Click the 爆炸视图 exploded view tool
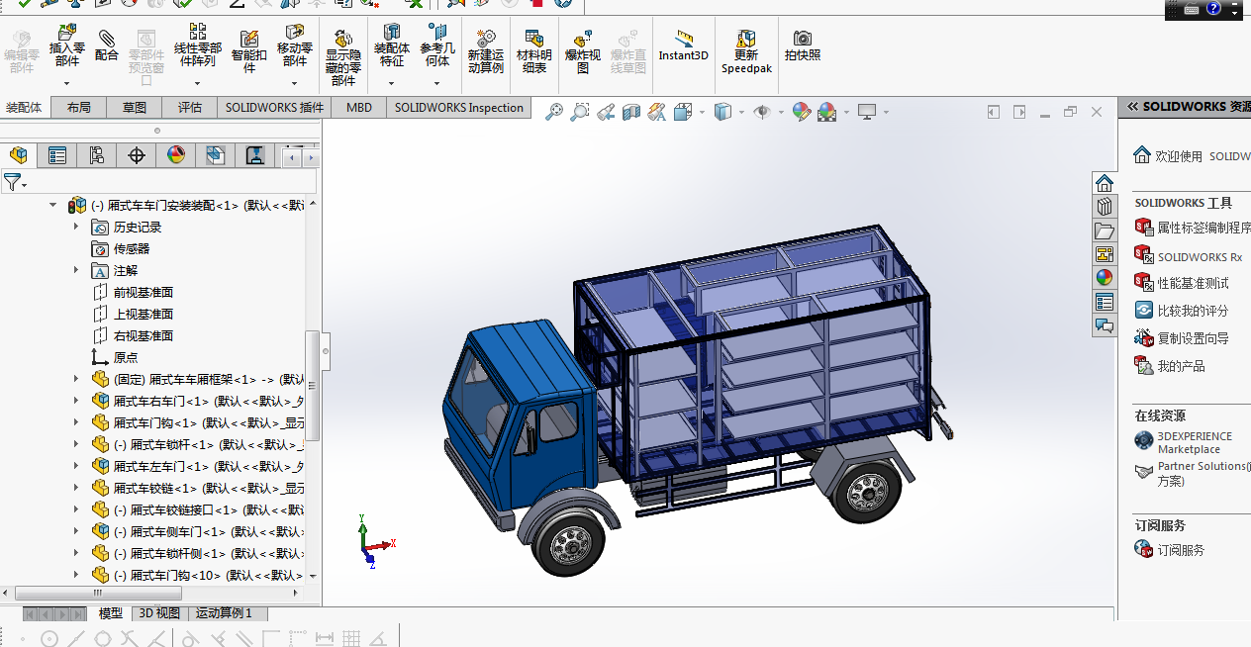Screen dimensions: 1251x647 583,51
